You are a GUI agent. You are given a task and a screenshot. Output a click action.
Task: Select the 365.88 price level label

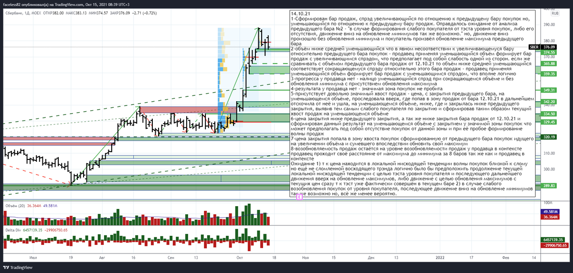(549, 63)
